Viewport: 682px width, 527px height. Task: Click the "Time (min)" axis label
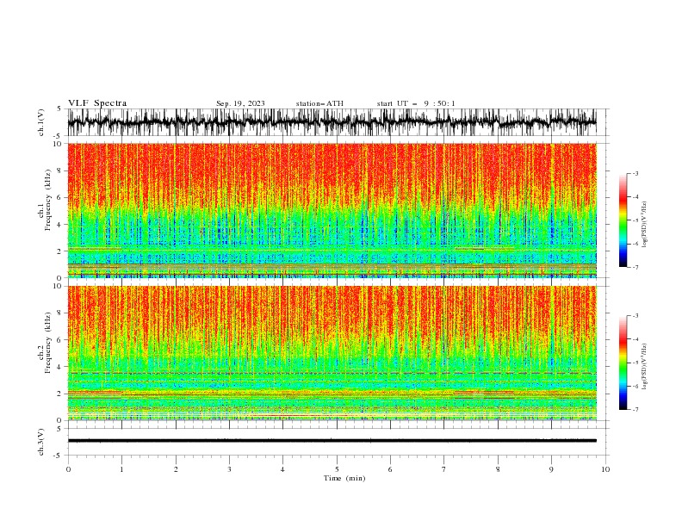(x=344, y=478)
